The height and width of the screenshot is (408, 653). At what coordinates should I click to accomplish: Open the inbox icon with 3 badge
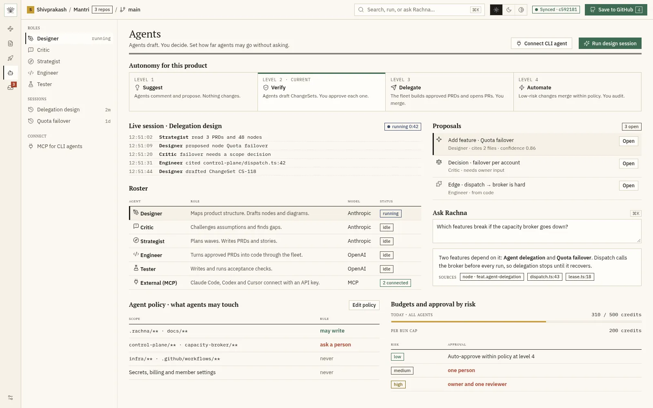[11, 87]
